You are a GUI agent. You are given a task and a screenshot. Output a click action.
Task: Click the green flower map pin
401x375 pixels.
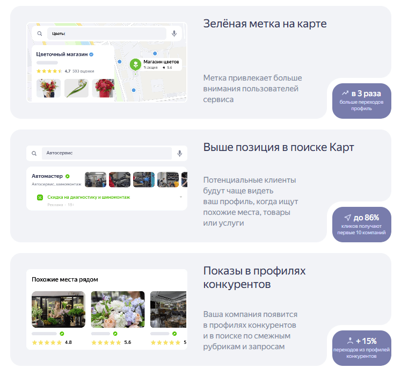(135, 64)
